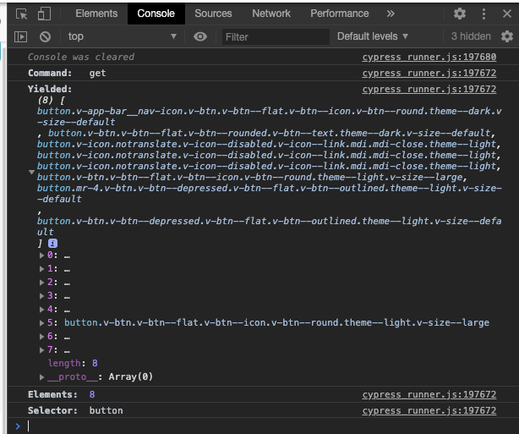The image size is (519, 434).
Task: Open cypress_runner.js:197680 source link
Action: tap(429, 57)
